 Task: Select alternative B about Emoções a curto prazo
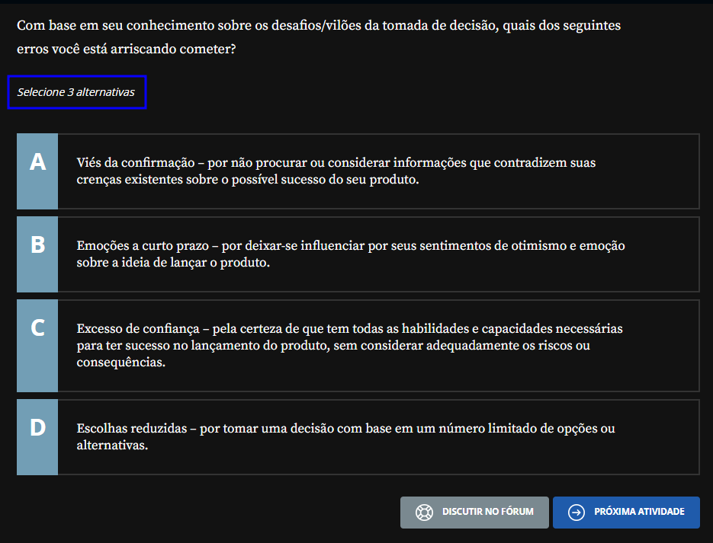tap(358, 254)
